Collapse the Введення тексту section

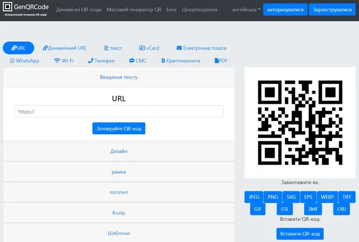pos(119,77)
